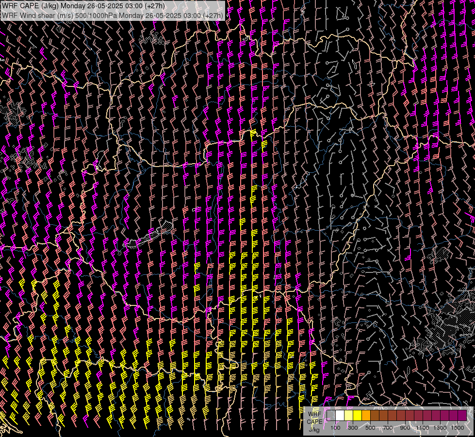Select the bright yellow legend swatch
The height and width of the screenshot is (437, 475).
358,416
